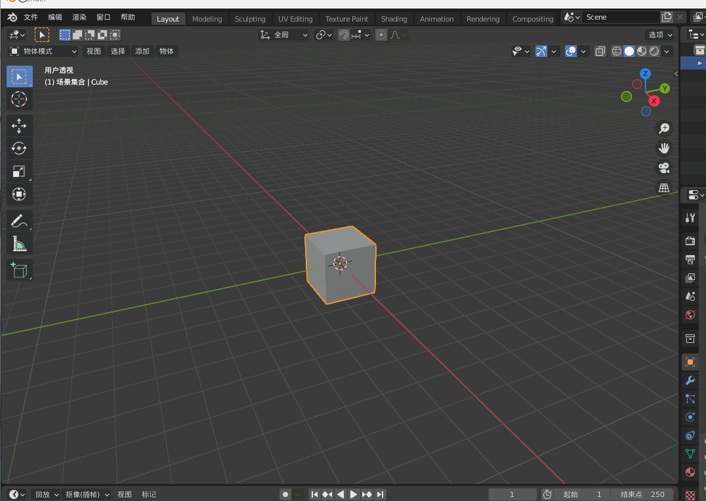Click the Z axis gizmo handle
706x501 pixels.
coord(645,73)
